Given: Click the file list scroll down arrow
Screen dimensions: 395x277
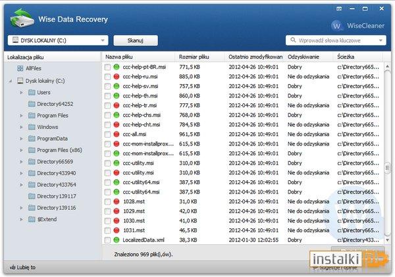Looking at the screenshot, I should coord(388,240).
